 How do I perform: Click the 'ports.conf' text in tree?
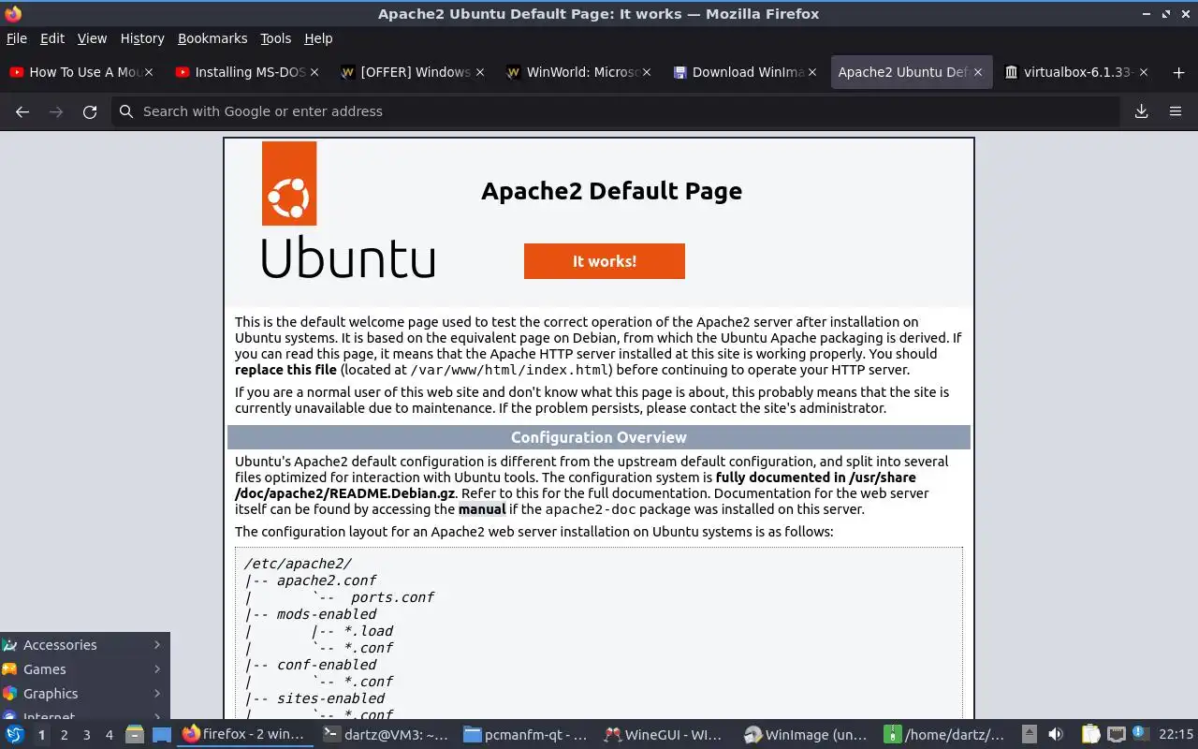click(x=392, y=597)
